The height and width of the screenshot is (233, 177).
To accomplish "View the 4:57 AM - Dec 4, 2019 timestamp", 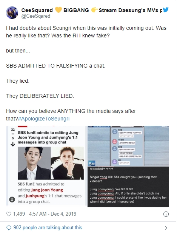I will pyautogui.click(x=53, y=214).
